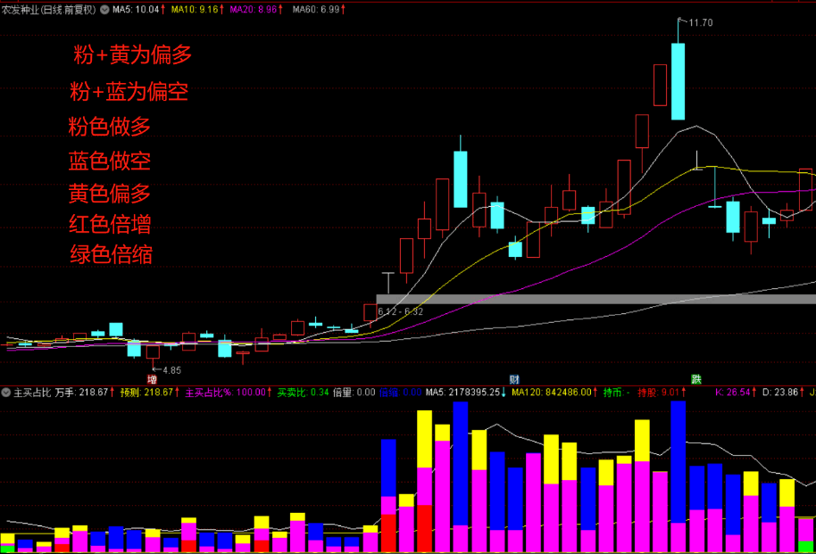The height and width of the screenshot is (554, 816).
Task: Click the green 跌 marker on the time axis
Action: 695,379
